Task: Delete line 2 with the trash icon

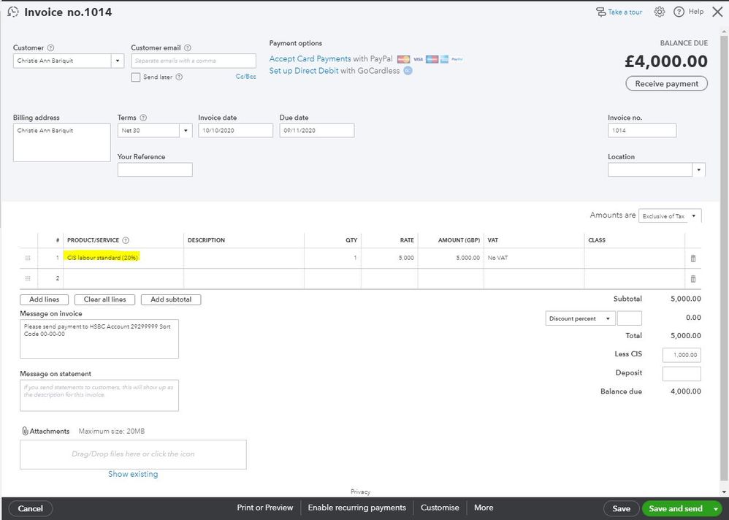Action: coord(693,279)
